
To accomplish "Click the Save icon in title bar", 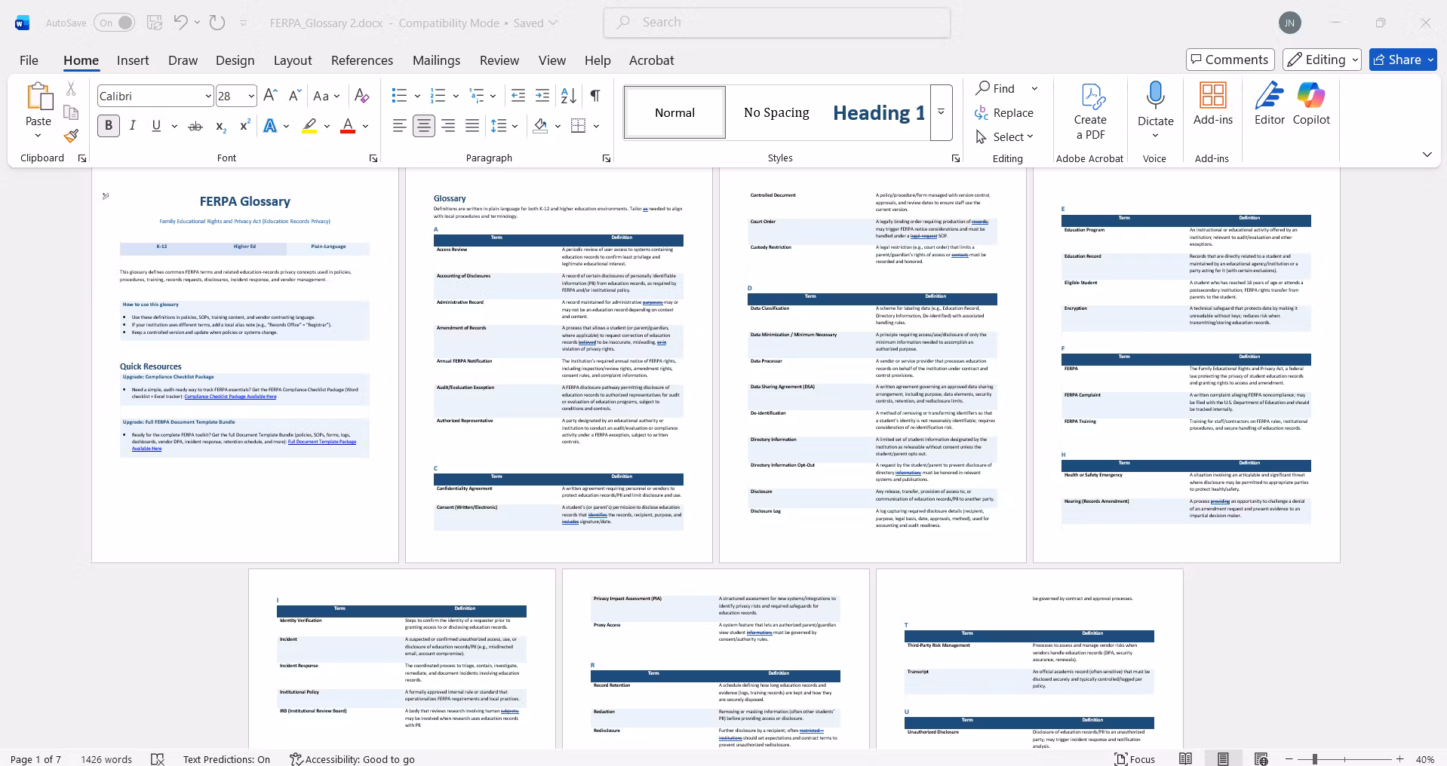I will (x=155, y=23).
